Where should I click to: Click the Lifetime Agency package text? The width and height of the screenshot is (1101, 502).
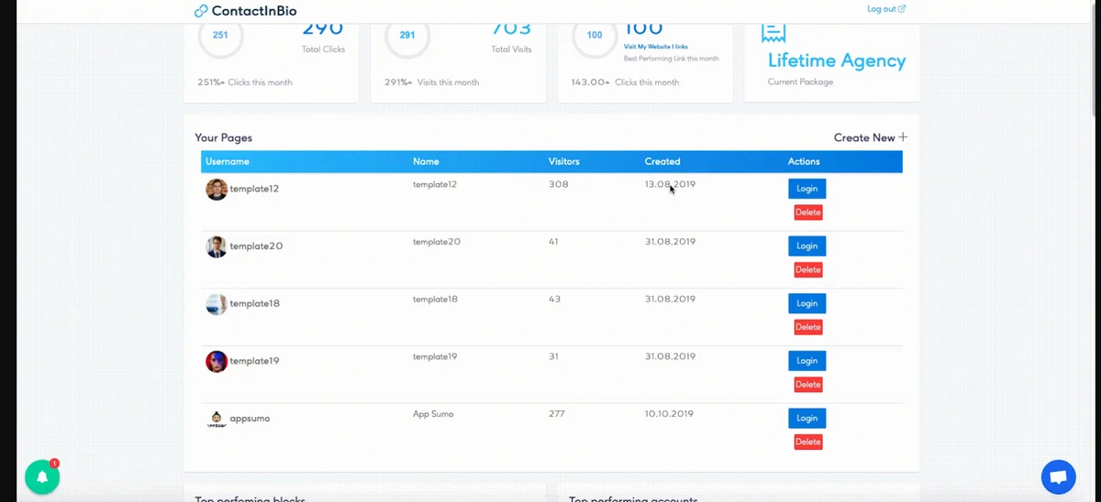(x=837, y=61)
